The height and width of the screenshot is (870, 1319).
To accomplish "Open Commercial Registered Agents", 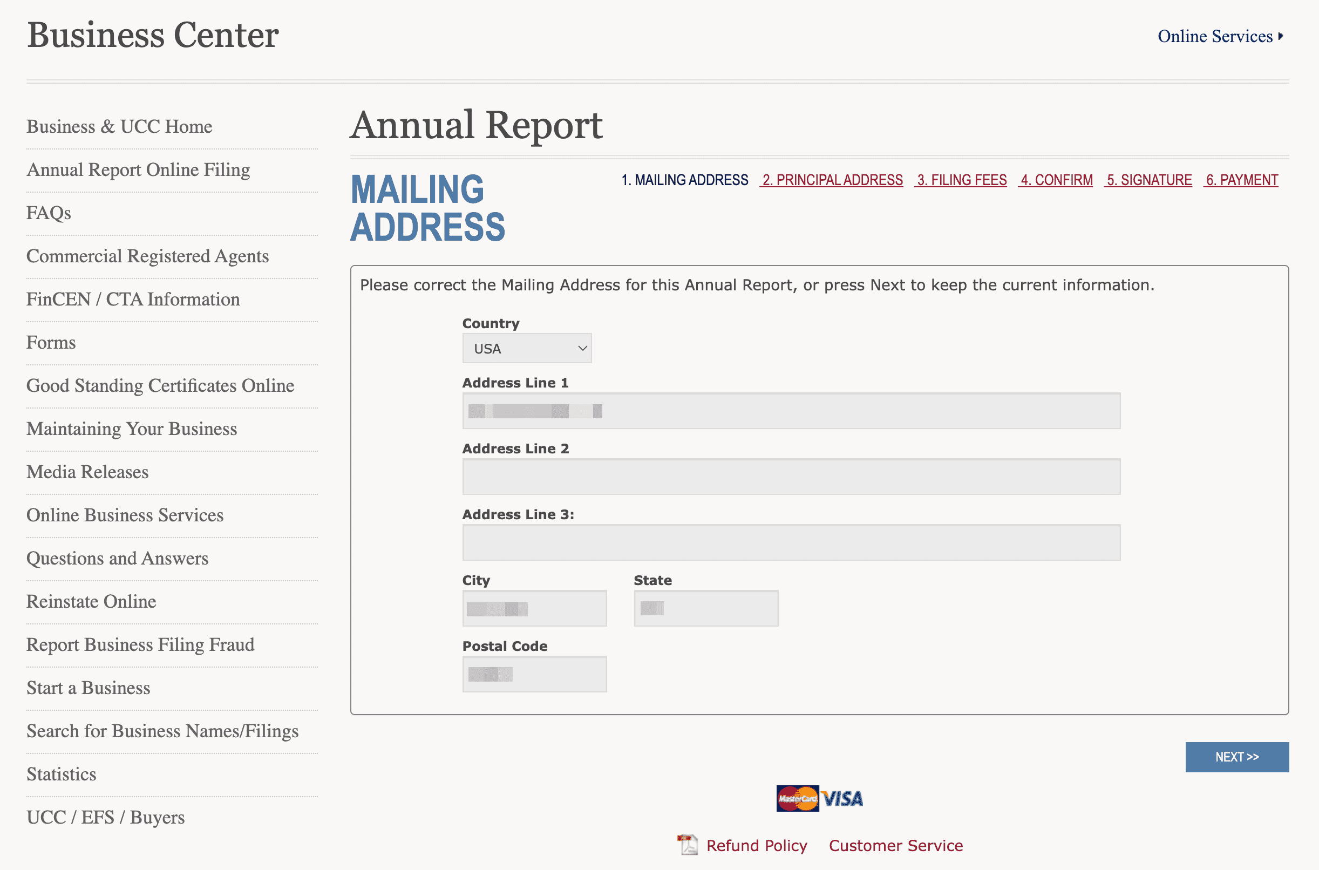I will click(x=147, y=256).
